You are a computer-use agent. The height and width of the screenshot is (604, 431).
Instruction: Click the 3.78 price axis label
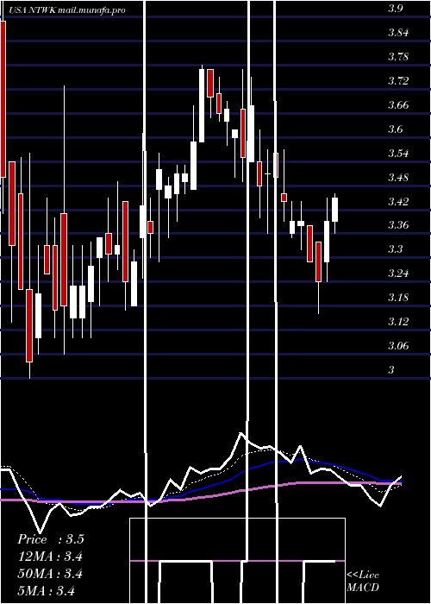pos(398,57)
